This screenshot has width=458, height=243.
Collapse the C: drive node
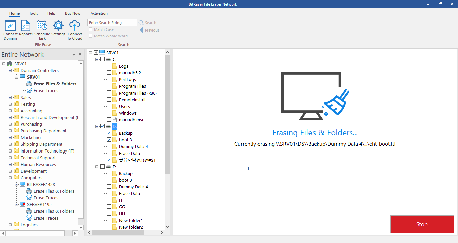97,59
